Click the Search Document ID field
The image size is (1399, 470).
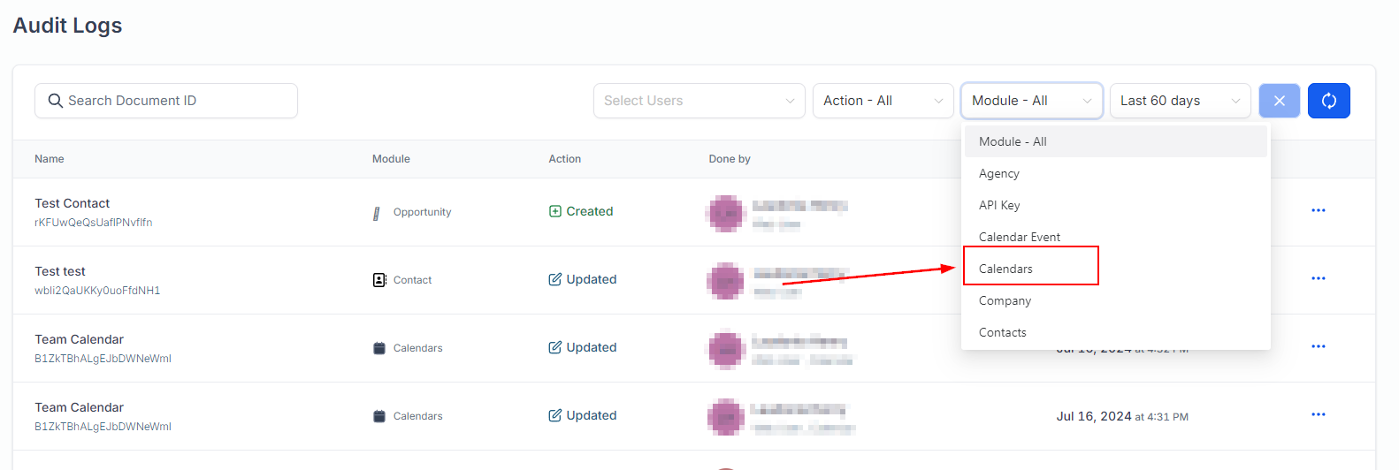pyautogui.click(x=177, y=101)
